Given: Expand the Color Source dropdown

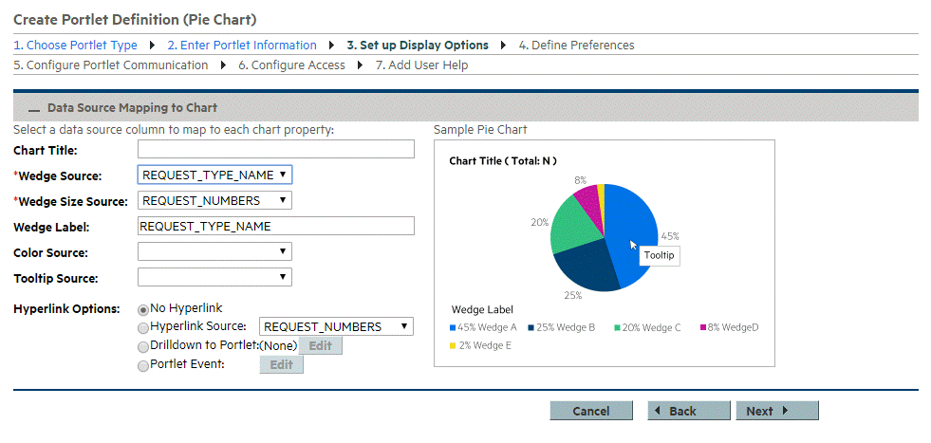Looking at the screenshot, I should (x=214, y=251).
